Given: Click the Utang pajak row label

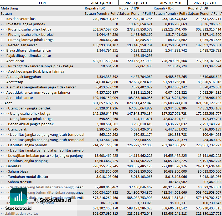Looking at the screenshot, I should (x=17, y=129).
